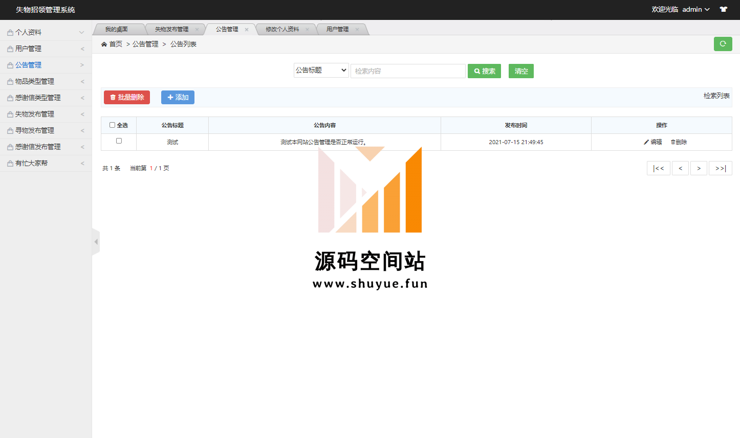Image resolution: width=740 pixels, height=438 pixels.
Task: Expand 感谢信发布管理 using its chevron
Action: point(82,147)
